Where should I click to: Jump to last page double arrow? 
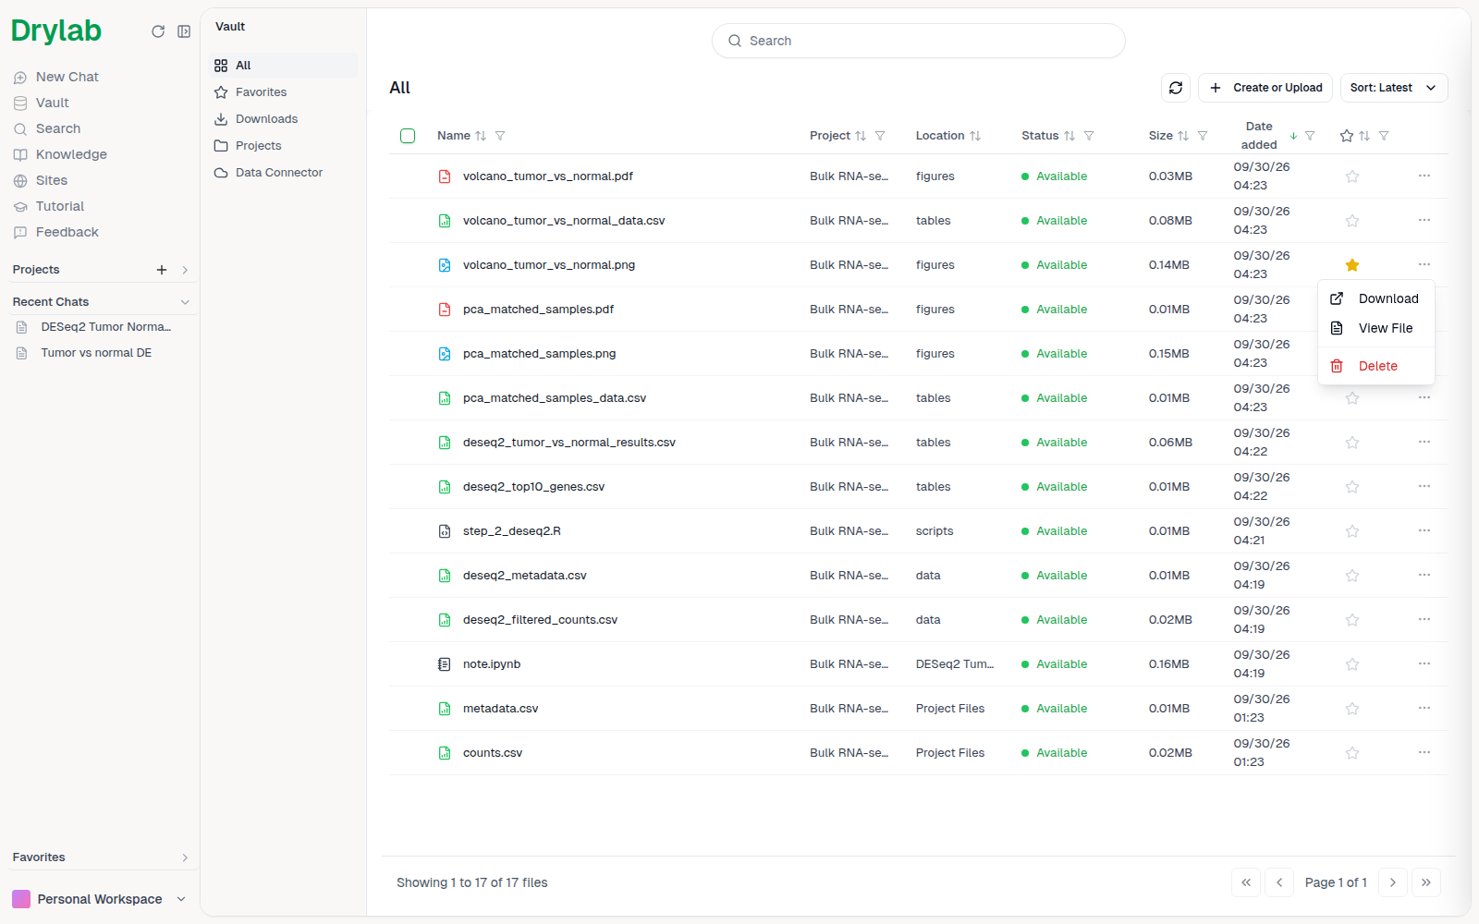tap(1426, 882)
